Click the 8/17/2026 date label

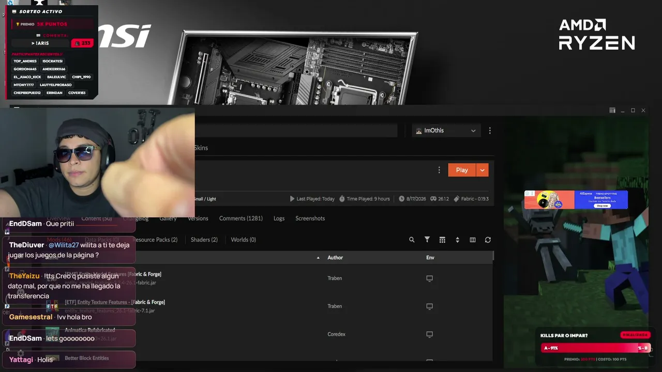pos(412,199)
